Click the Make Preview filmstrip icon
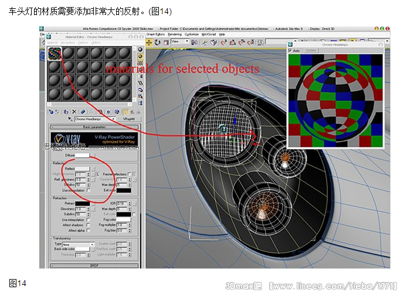 coord(141,83)
